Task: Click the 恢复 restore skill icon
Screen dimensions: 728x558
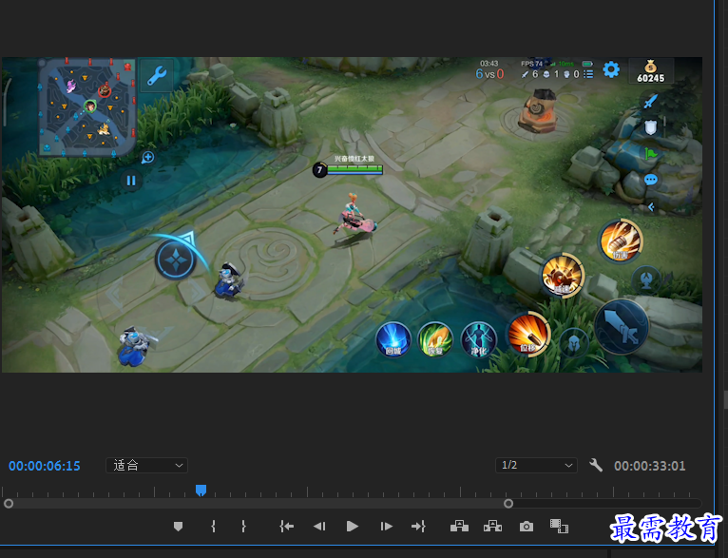Action: click(x=435, y=339)
